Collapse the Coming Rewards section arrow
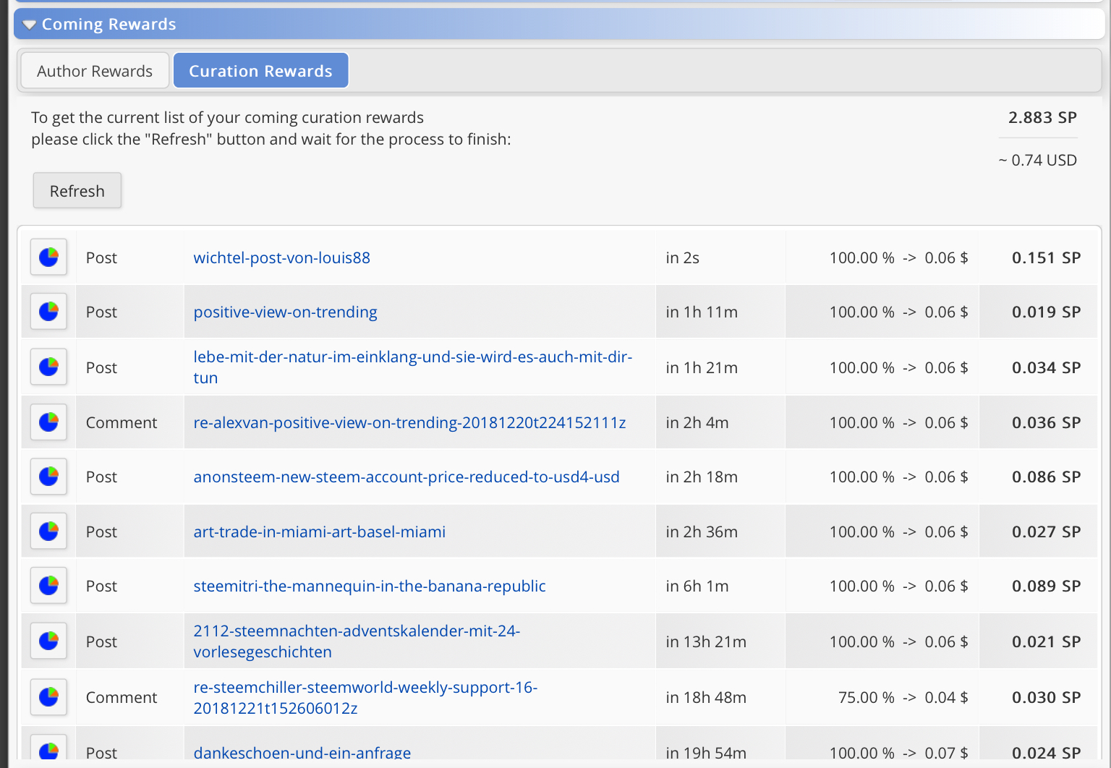This screenshot has height=768, width=1111. [x=29, y=25]
